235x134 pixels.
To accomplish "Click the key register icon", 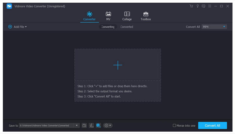I will pyautogui.click(x=198, y=6).
